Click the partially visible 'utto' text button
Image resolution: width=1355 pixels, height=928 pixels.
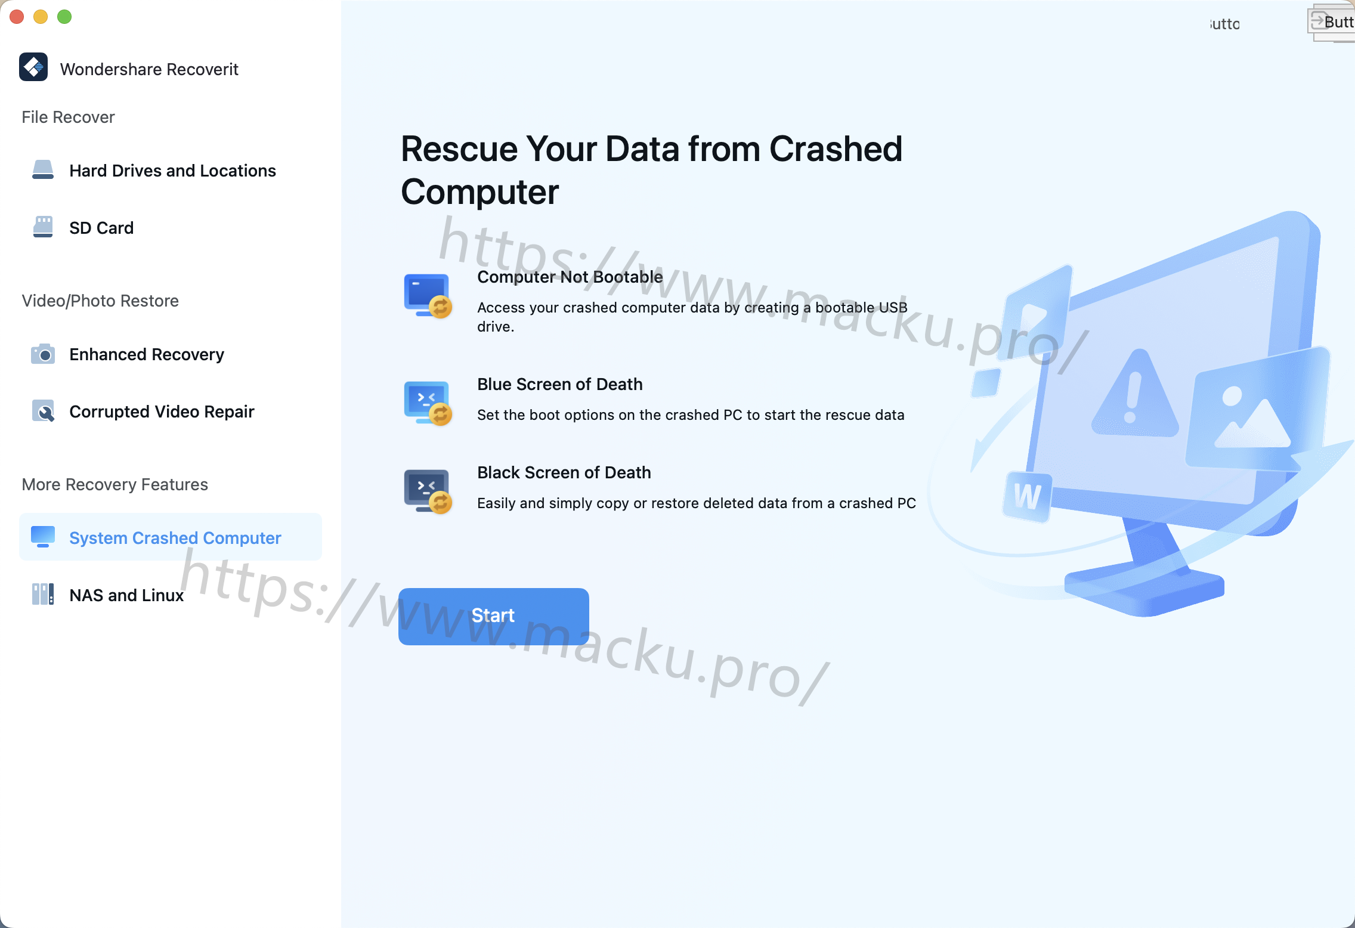click(1225, 24)
